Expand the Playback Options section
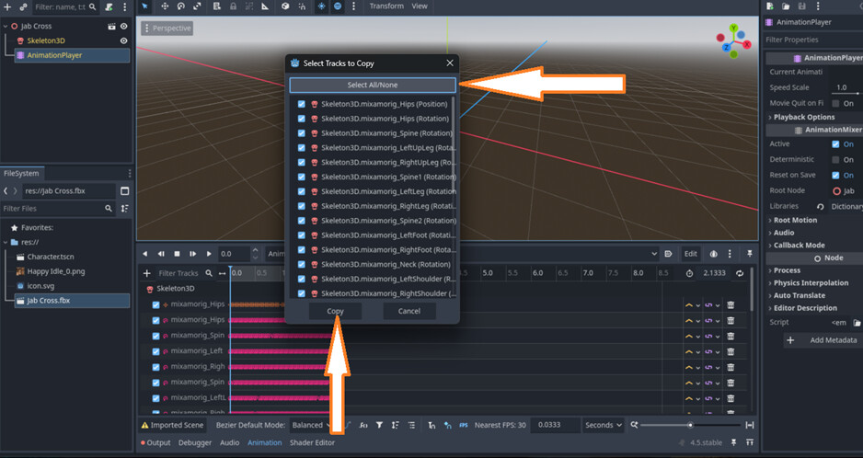 804,117
